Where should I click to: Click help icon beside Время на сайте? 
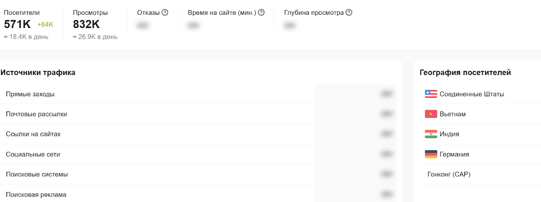click(x=261, y=12)
